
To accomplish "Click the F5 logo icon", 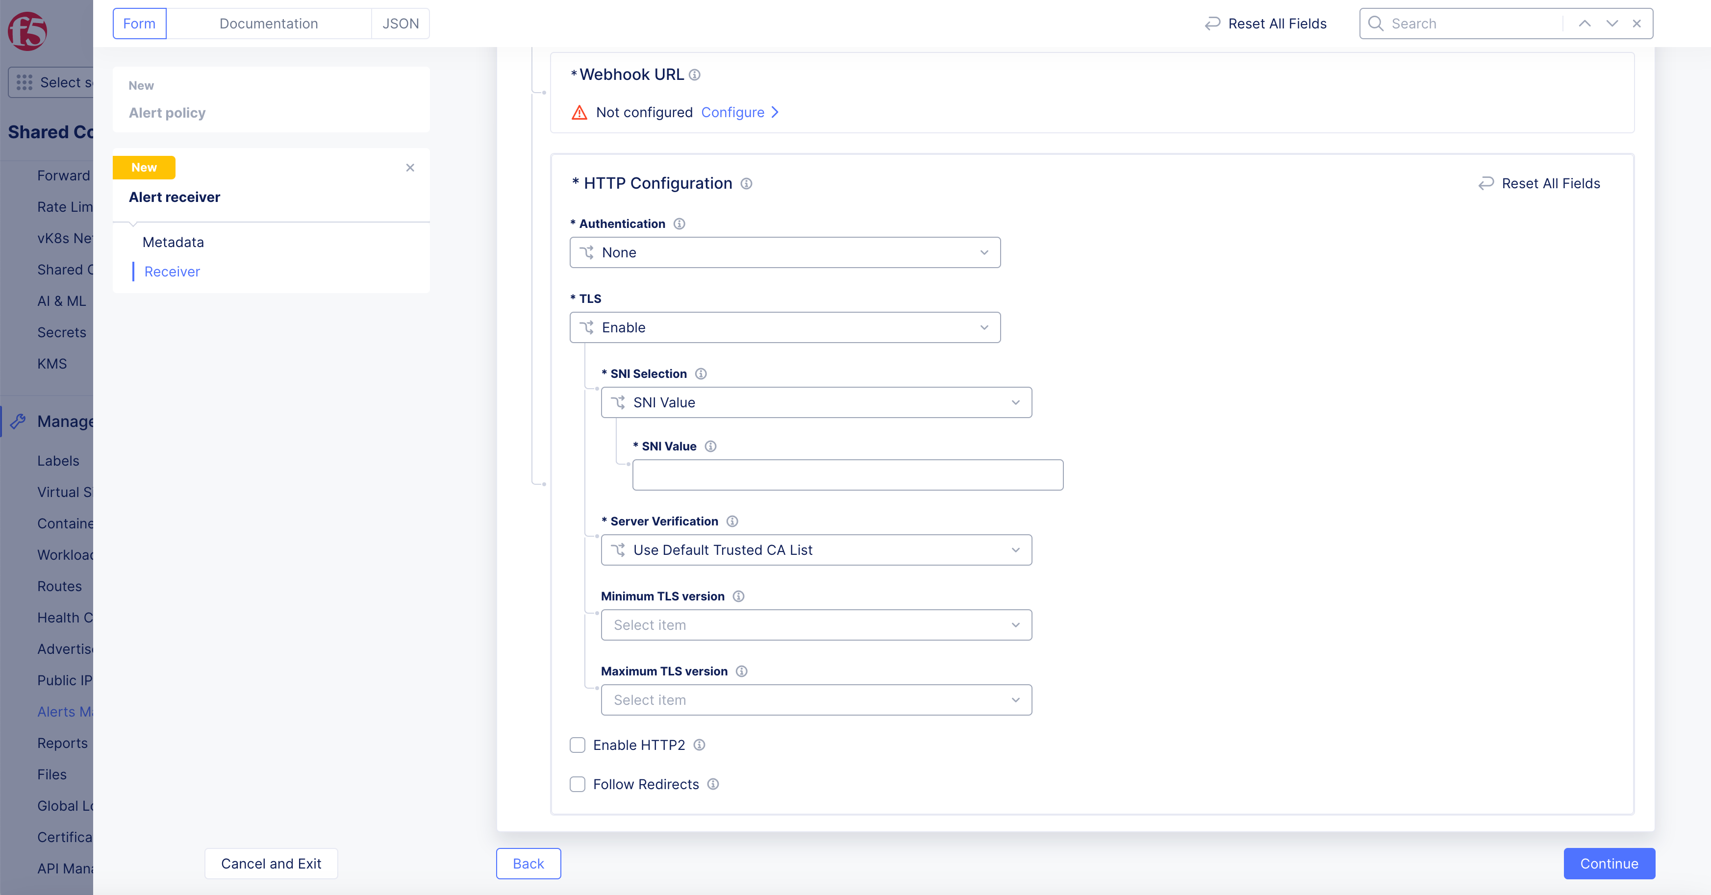I will pos(27,30).
